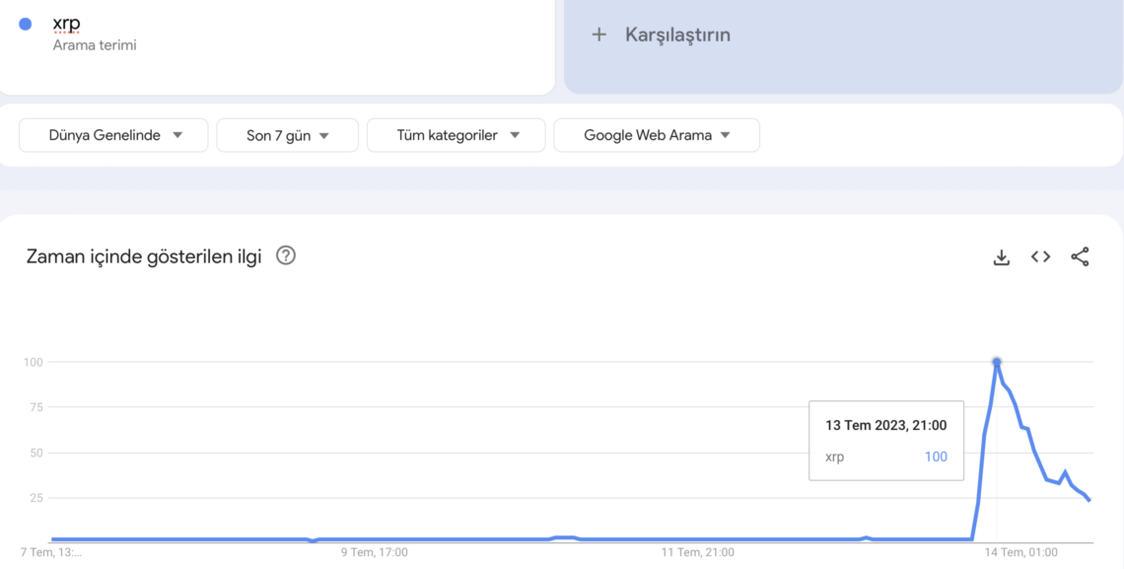Click the Arama terimi label
The height and width of the screenshot is (569, 1124).
coord(95,45)
